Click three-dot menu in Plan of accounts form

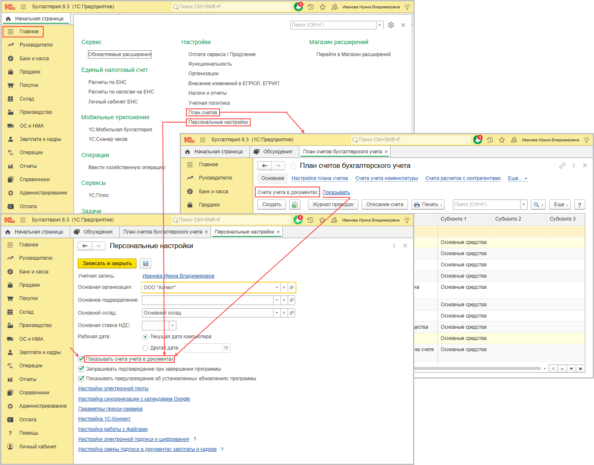574,165
